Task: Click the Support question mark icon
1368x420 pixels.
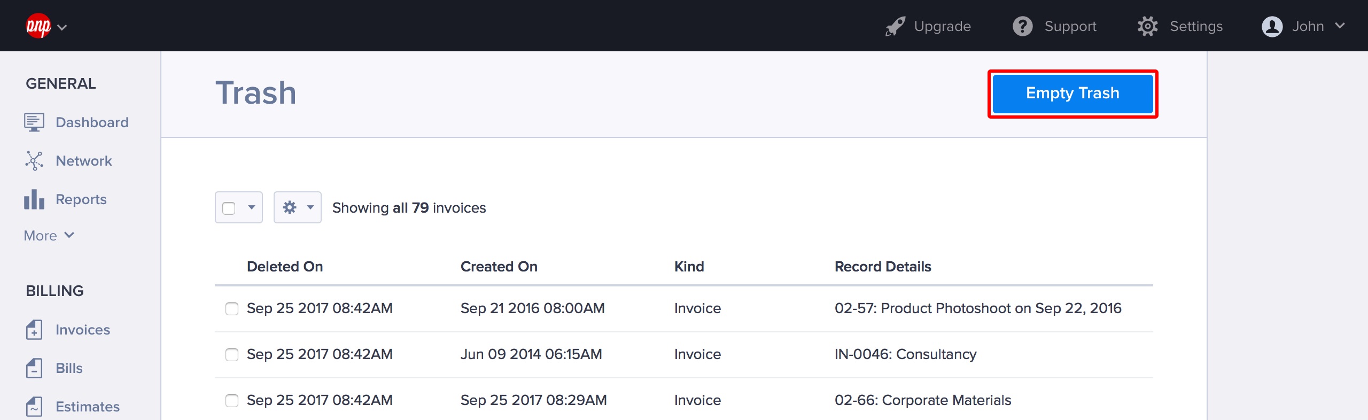Action: tap(1022, 26)
